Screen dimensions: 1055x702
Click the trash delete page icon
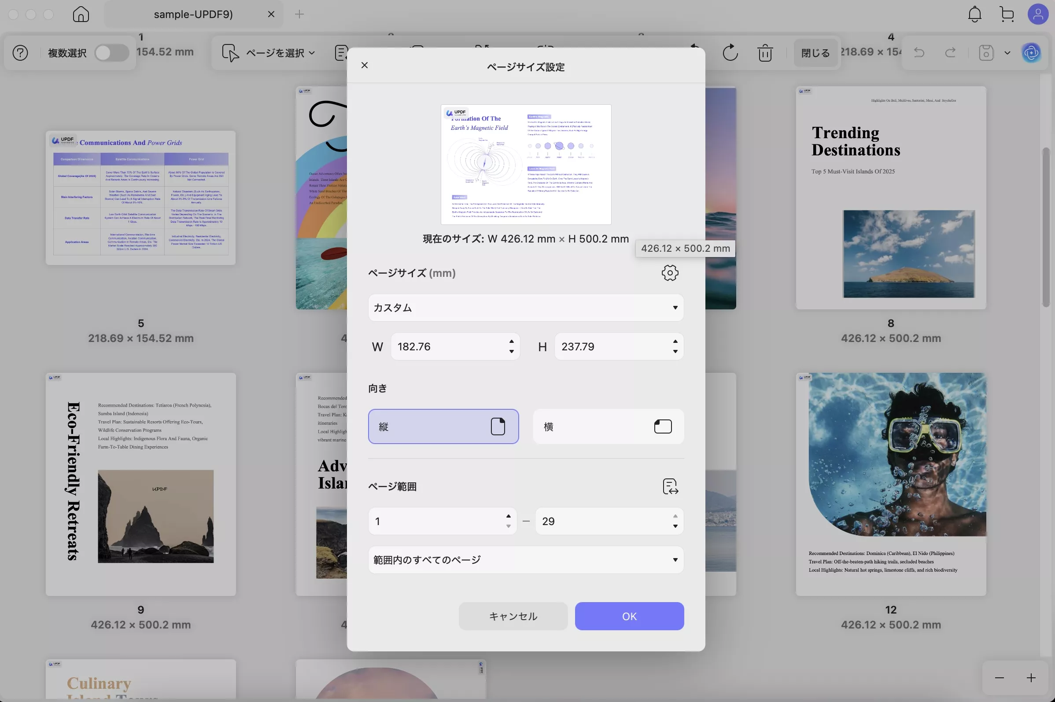tap(765, 53)
